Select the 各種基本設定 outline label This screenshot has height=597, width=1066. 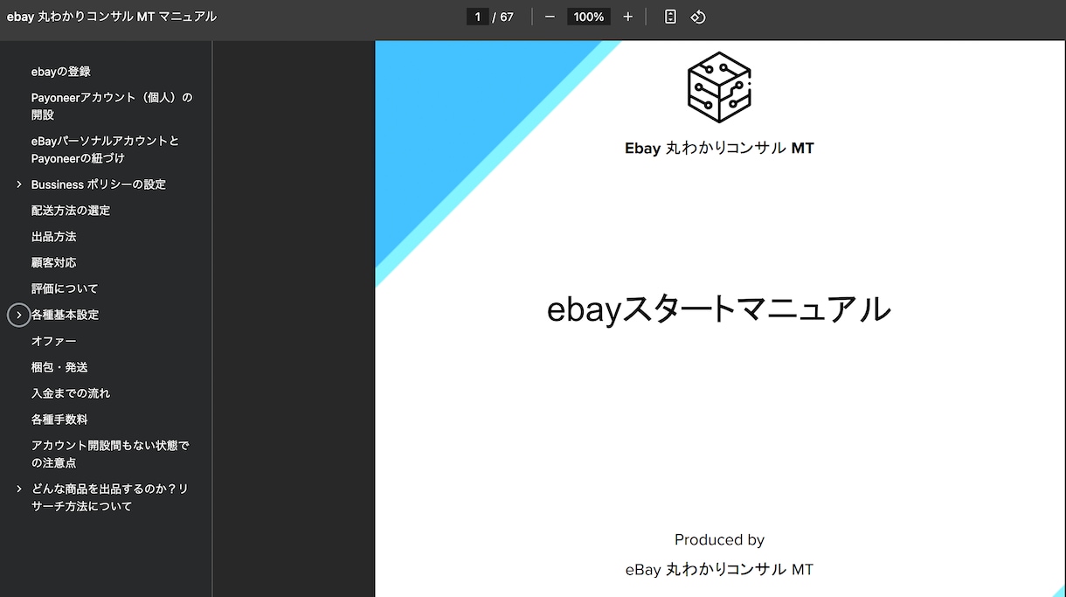(x=66, y=315)
